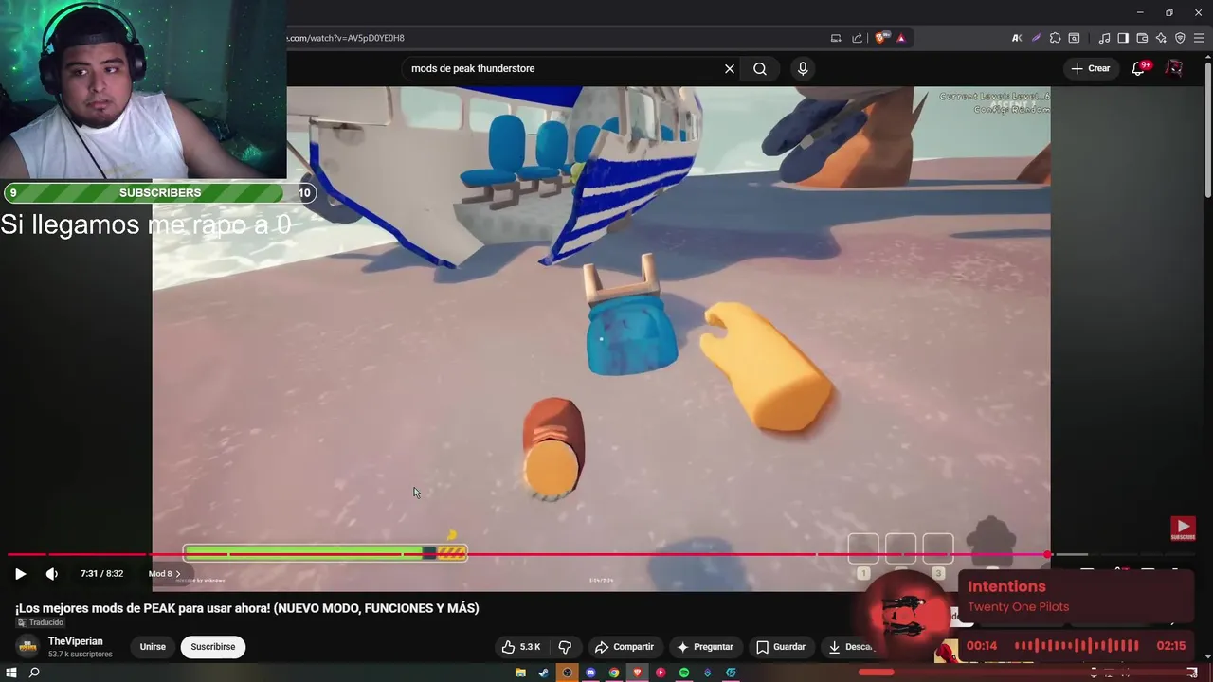The width and height of the screenshot is (1213, 682).
Task: Click the Descargar download button
Action: click(850, 647)
